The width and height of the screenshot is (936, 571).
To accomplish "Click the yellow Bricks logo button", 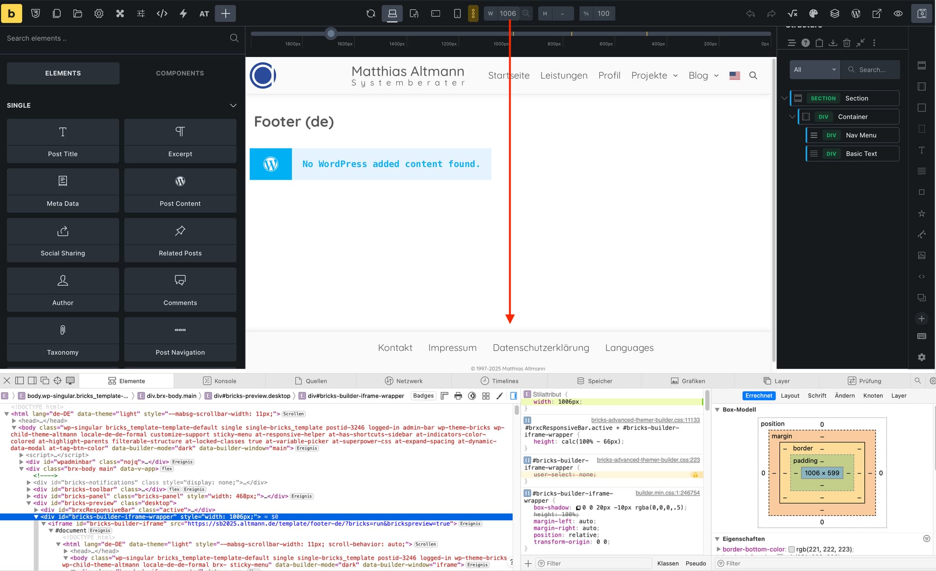I will pos(11,13).
